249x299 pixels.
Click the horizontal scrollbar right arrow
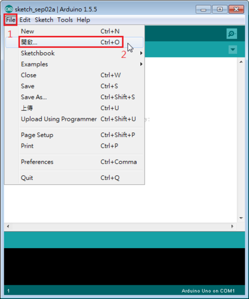[232, 226]
